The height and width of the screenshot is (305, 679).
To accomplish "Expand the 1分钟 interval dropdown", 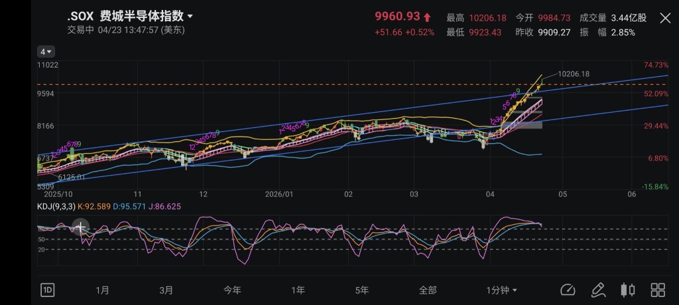I will 501,290.
